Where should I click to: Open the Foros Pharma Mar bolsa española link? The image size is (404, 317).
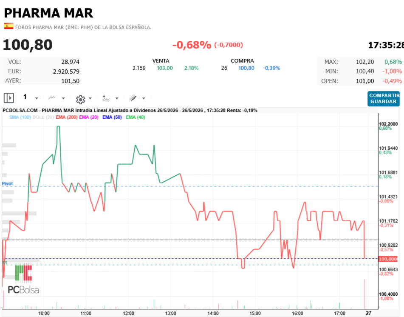pos(83,27)
